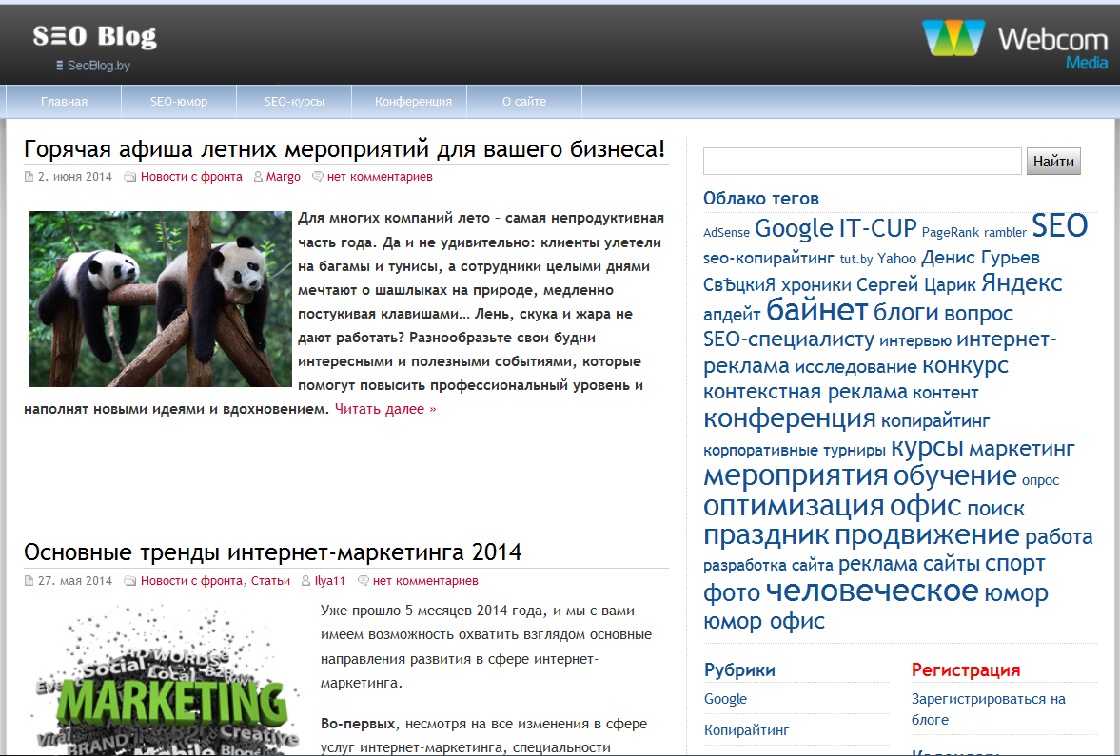Select the rambler tag

[1005, 232]
